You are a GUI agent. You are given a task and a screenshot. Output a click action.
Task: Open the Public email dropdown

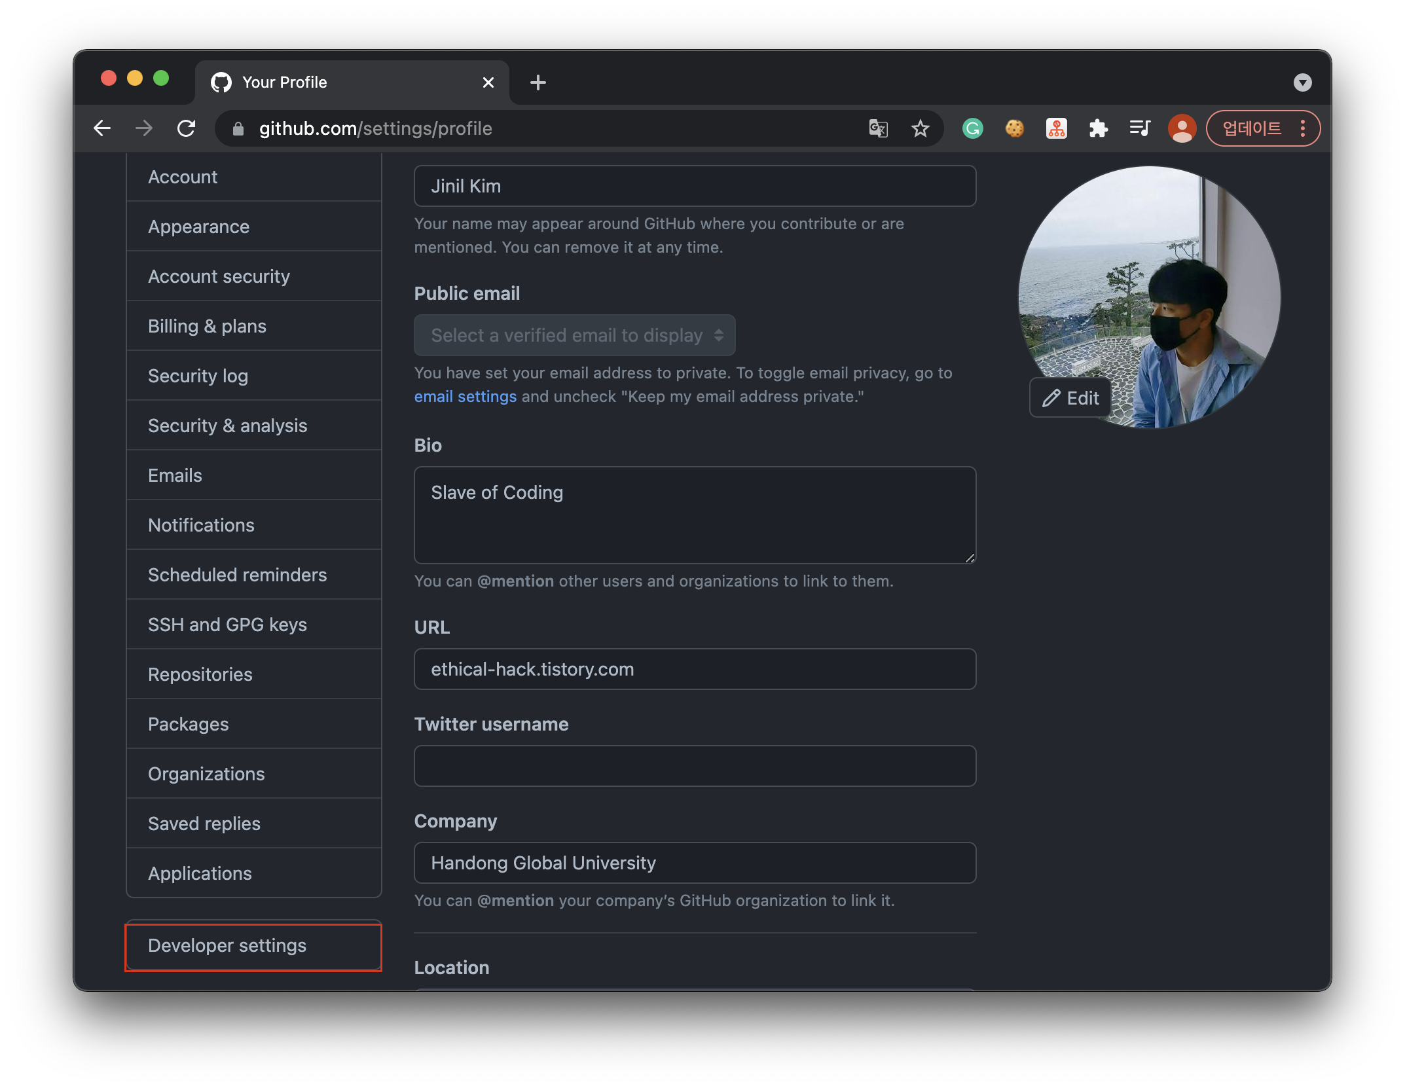(575, 335)
